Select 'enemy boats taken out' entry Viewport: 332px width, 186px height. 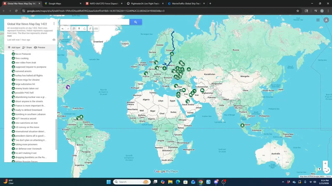[27, 88]
